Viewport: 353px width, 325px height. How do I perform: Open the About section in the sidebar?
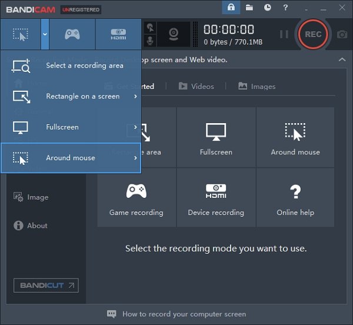(x=31, y=225)
